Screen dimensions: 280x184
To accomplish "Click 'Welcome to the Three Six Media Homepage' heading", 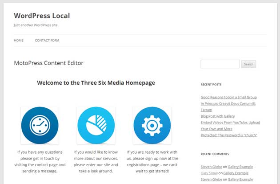I will (x=96, y=83).
